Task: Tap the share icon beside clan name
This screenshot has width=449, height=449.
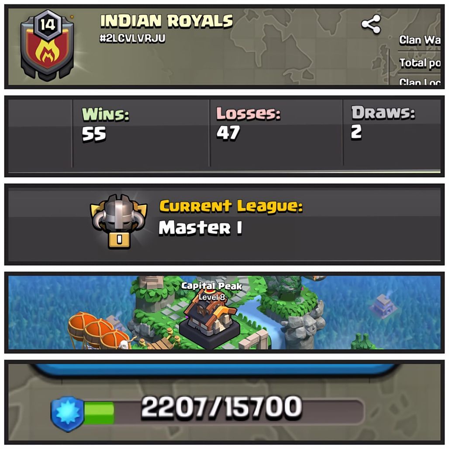Action: click(371, 24)
